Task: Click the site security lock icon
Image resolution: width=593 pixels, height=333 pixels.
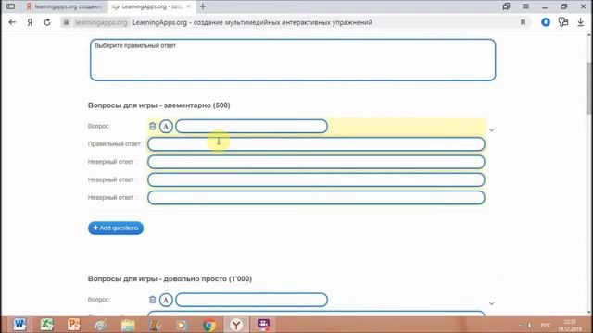Action: click(x=66, y=22)
